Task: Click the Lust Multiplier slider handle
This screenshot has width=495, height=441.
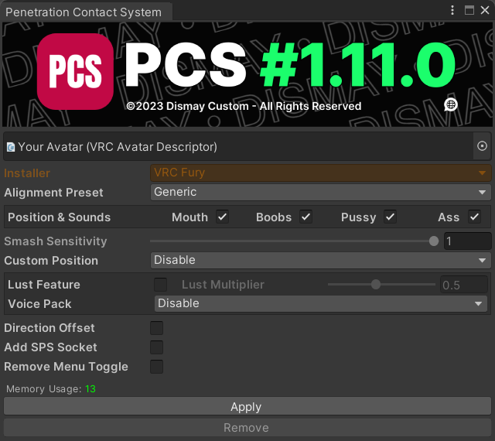Action: pos(376,284)
